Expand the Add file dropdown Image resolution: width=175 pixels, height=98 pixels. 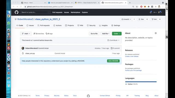tap(106, 33)
